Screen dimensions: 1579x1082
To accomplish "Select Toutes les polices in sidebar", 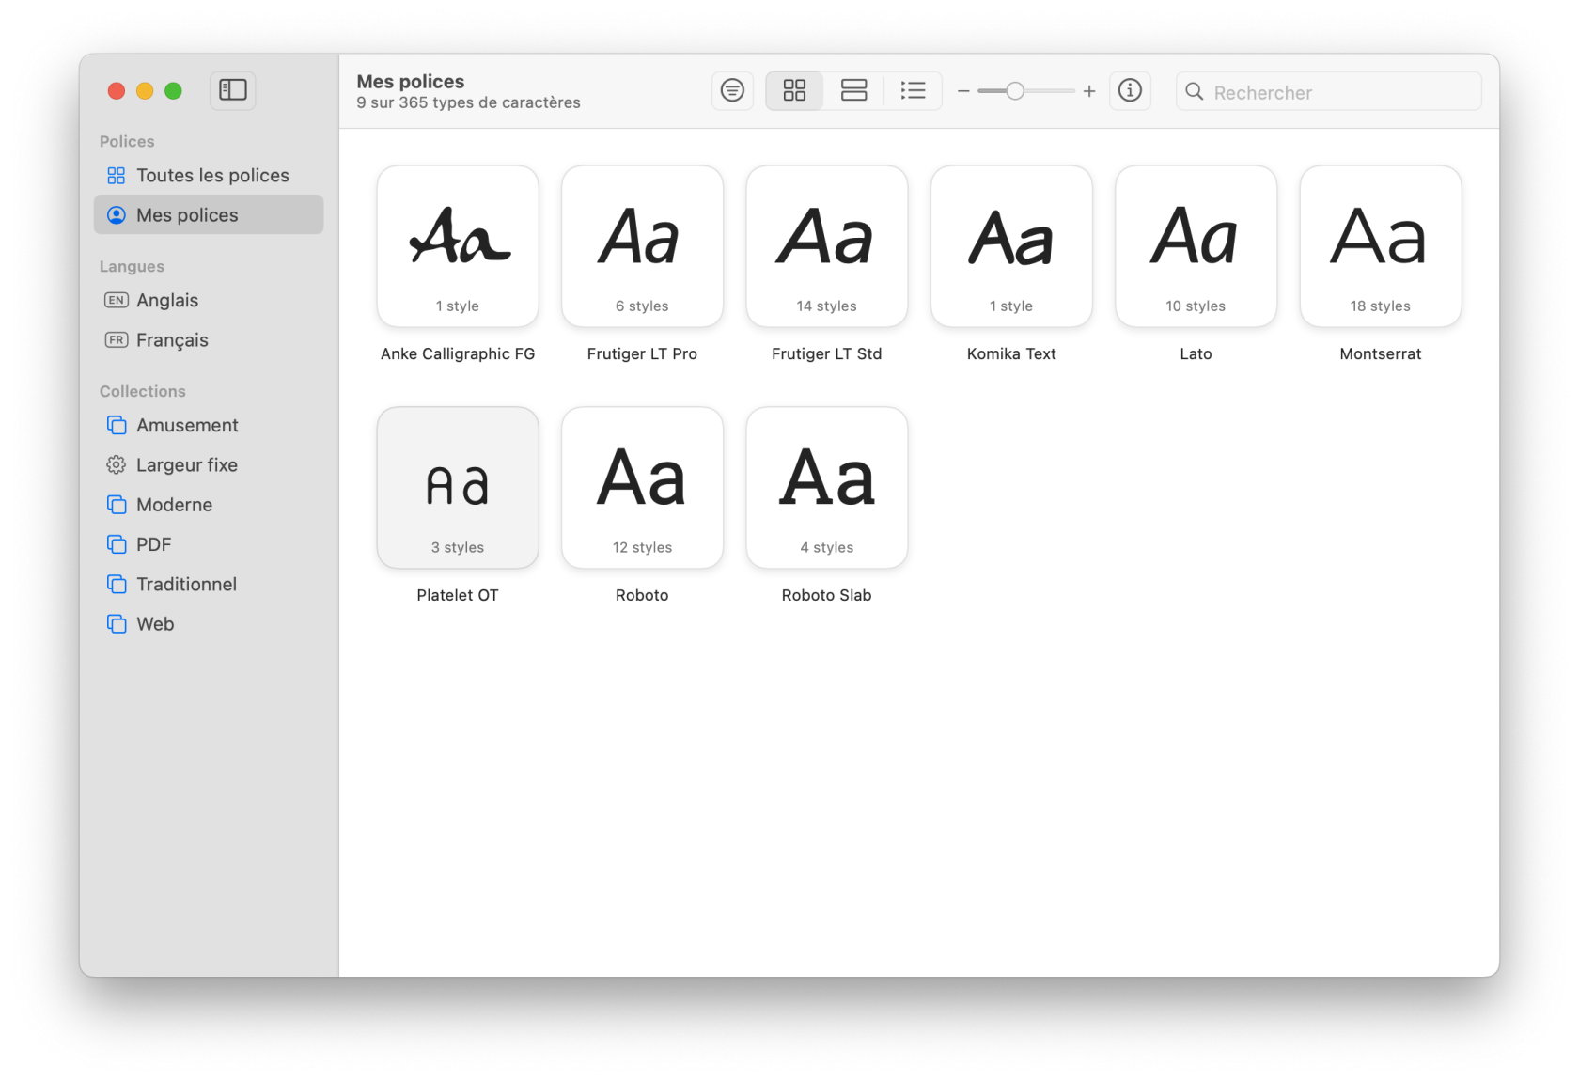I will pos(211,176).
